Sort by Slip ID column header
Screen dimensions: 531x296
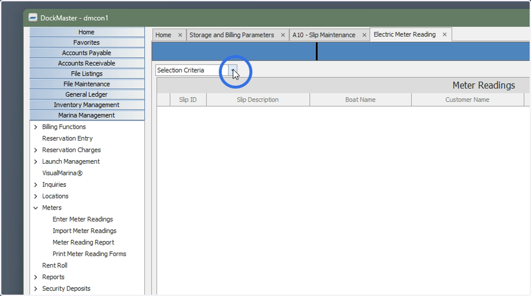coord(188,100)
